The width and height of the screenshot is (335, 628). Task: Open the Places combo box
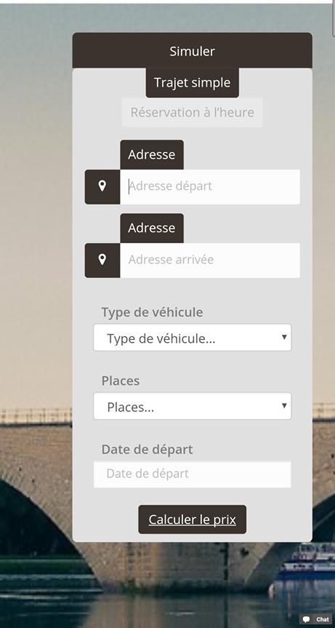193,406
